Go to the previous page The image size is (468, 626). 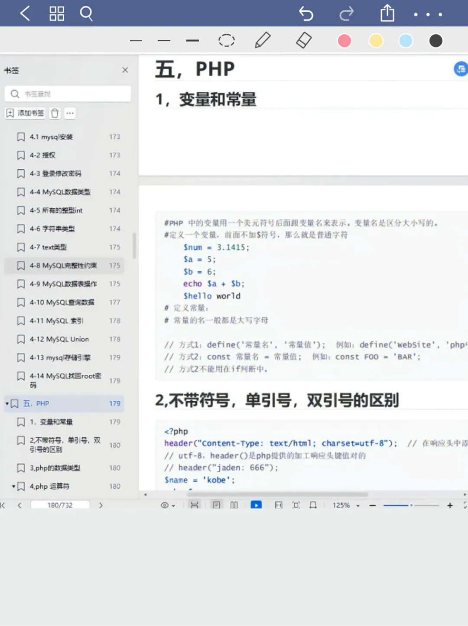coord(19,505)
